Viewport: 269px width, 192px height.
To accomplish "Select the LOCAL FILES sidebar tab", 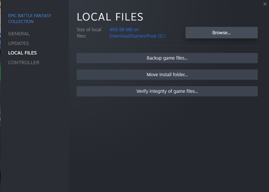I will coord(22,53).
